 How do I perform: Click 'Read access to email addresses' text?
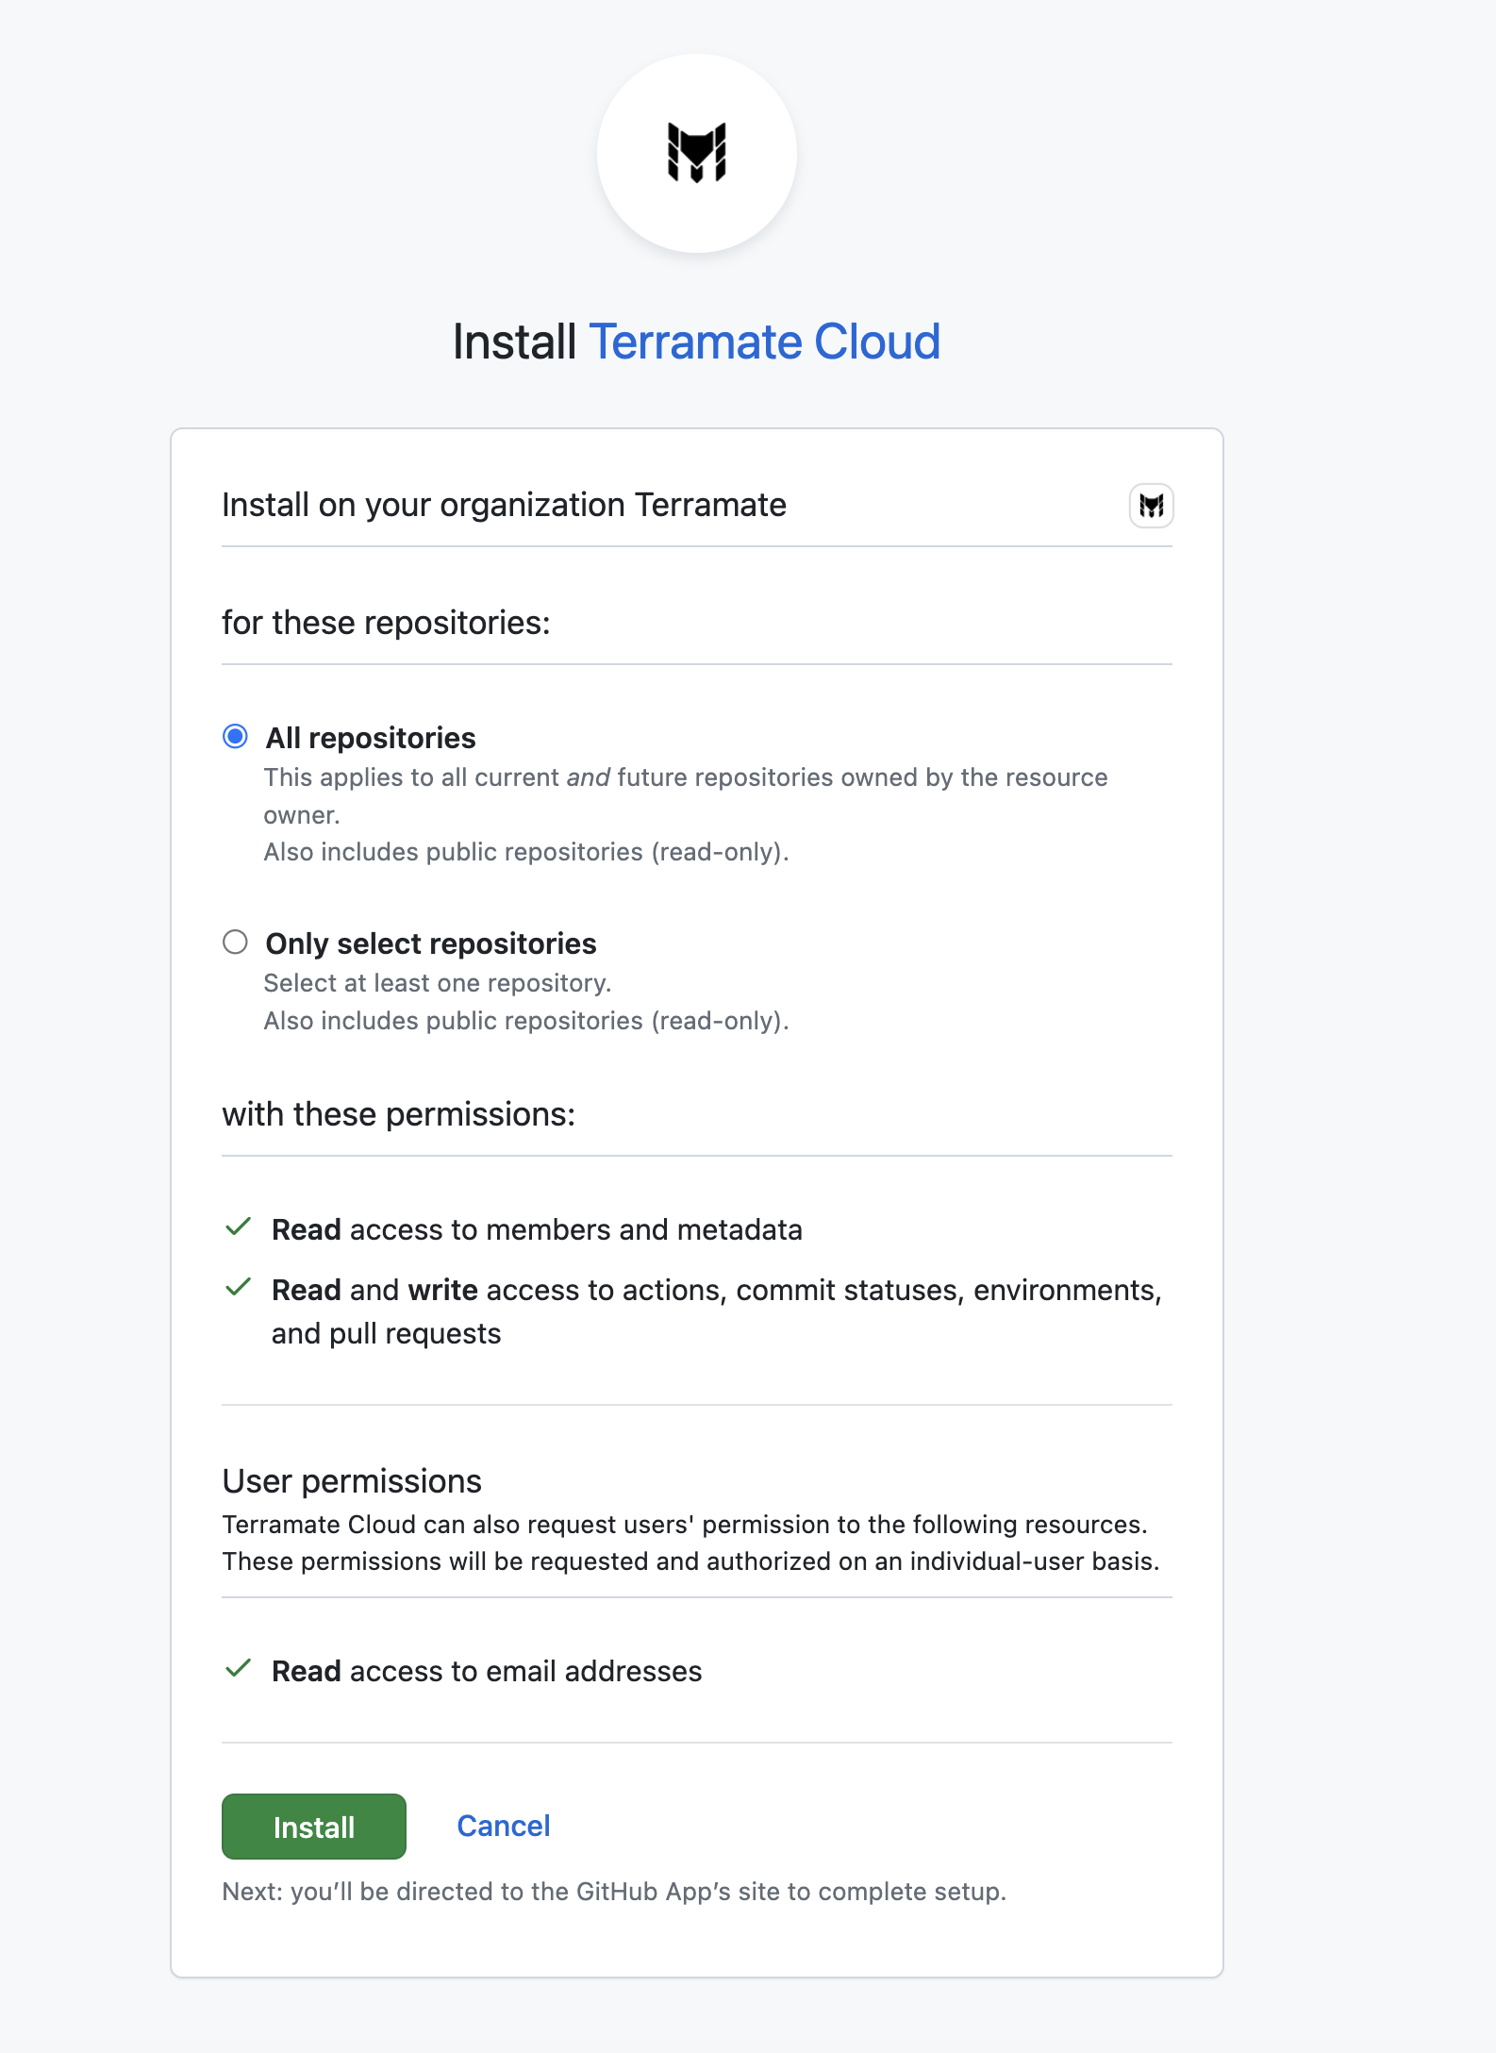(x=487, y=1671)
